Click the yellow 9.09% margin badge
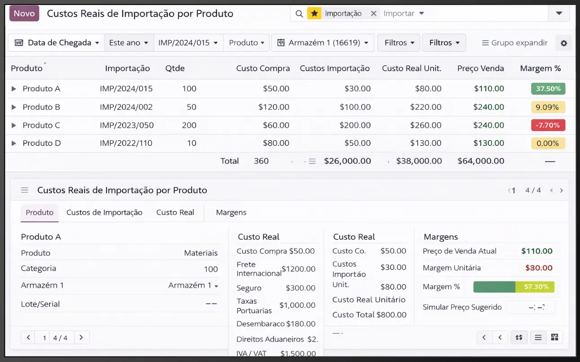Screen dimensions: 580x362 (x=548, y=107)
